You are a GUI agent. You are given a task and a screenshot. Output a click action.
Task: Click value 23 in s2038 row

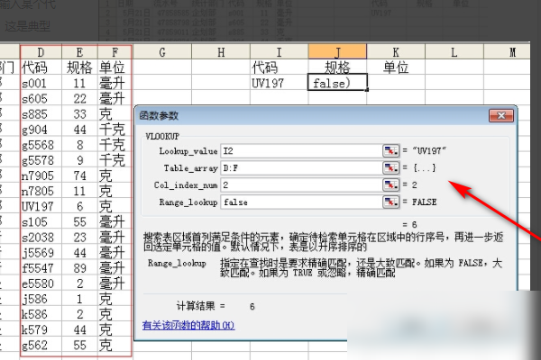(x=79, y=238)
